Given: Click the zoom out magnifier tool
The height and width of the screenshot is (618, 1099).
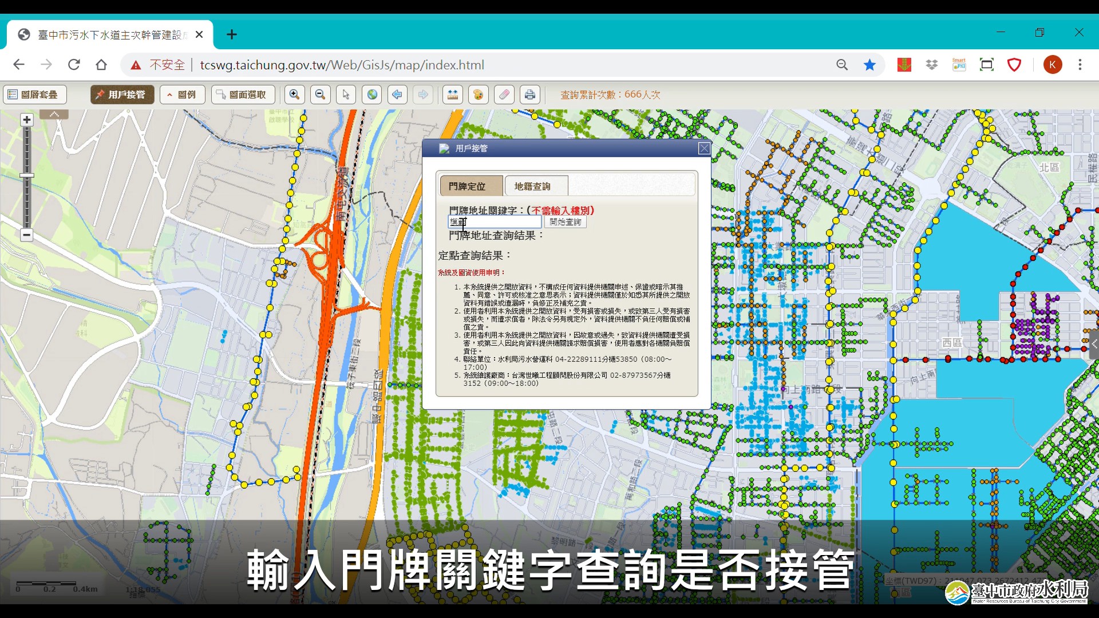Looking at the screenshot, I should point(321,94).
